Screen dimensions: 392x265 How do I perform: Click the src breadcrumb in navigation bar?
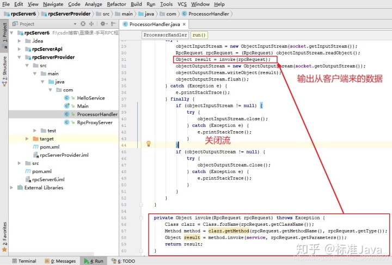pyautogui.click(x=103, y=14)
